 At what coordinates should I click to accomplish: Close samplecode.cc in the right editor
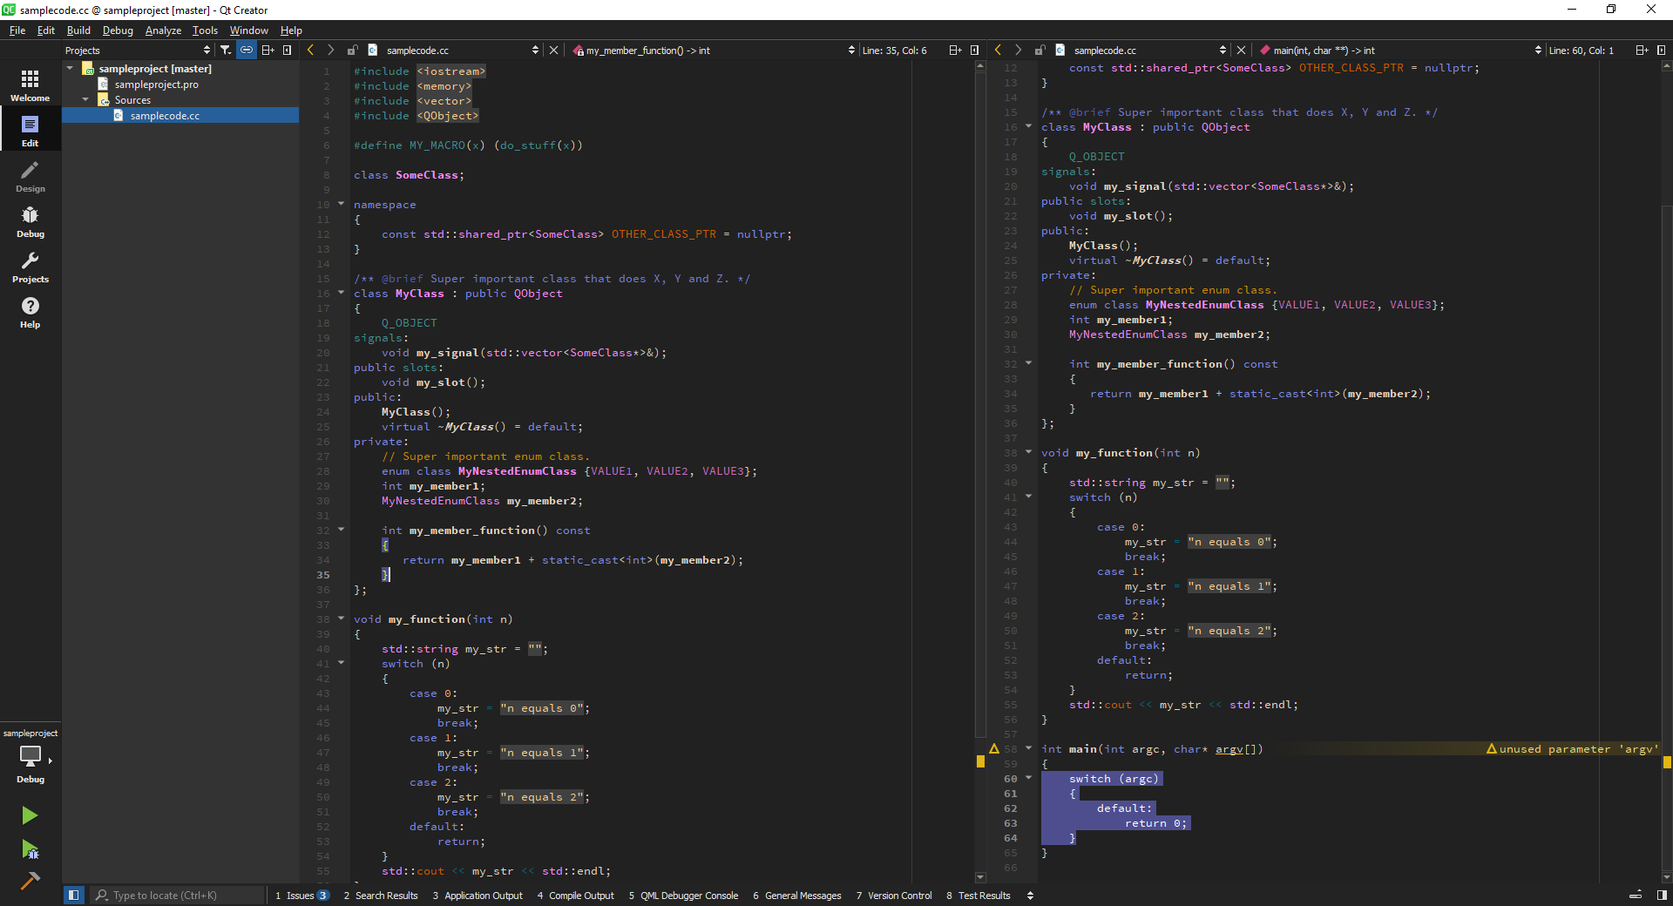tap(1241, 51)
